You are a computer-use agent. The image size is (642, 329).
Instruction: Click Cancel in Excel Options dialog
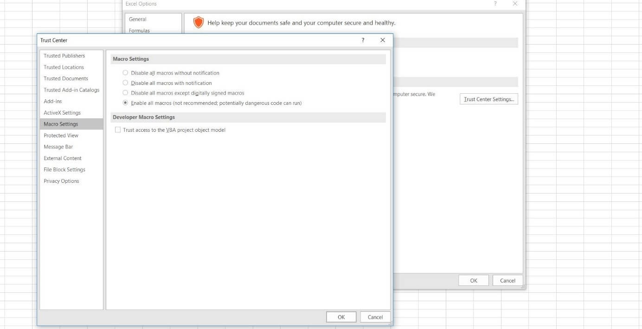tap(507, 280)
